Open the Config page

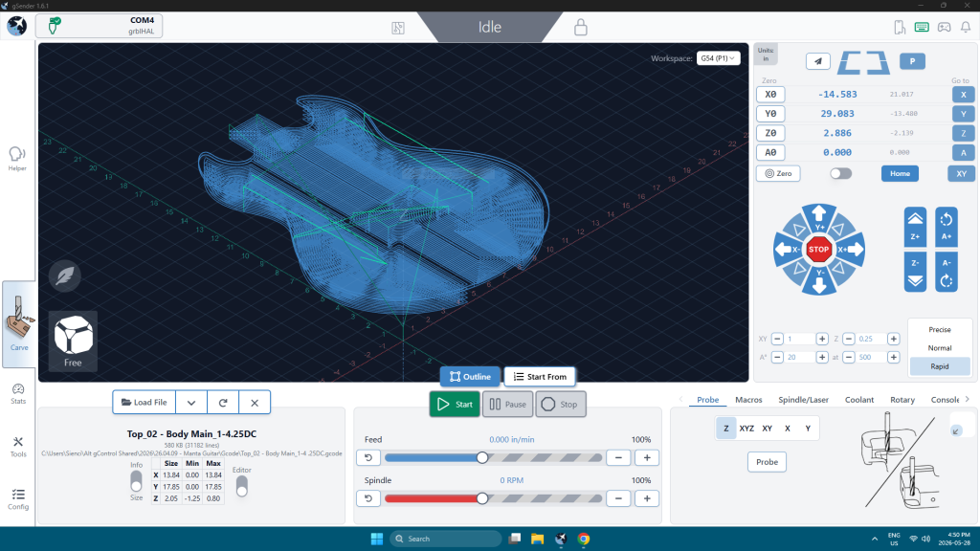pos(18,499)
